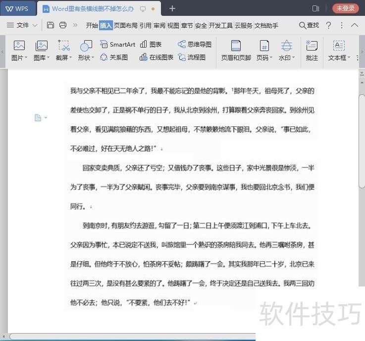Expand the Page Number (页码) dropdown arrow
365x341 pixels.
[271, 57]
